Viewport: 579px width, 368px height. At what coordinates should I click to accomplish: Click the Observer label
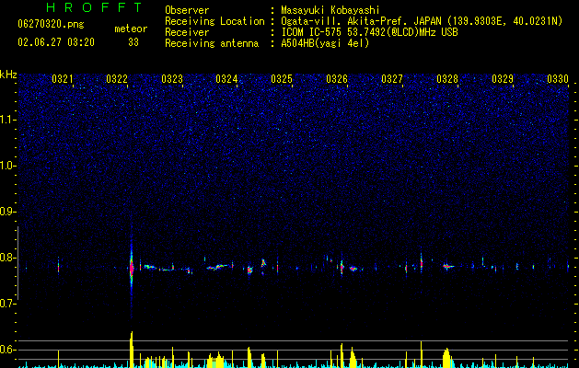tap(187, 10)
